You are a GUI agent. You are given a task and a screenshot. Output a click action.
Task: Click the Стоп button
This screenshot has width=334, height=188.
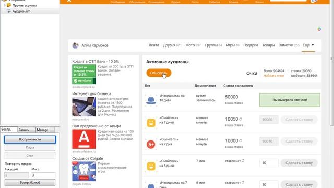30,156
